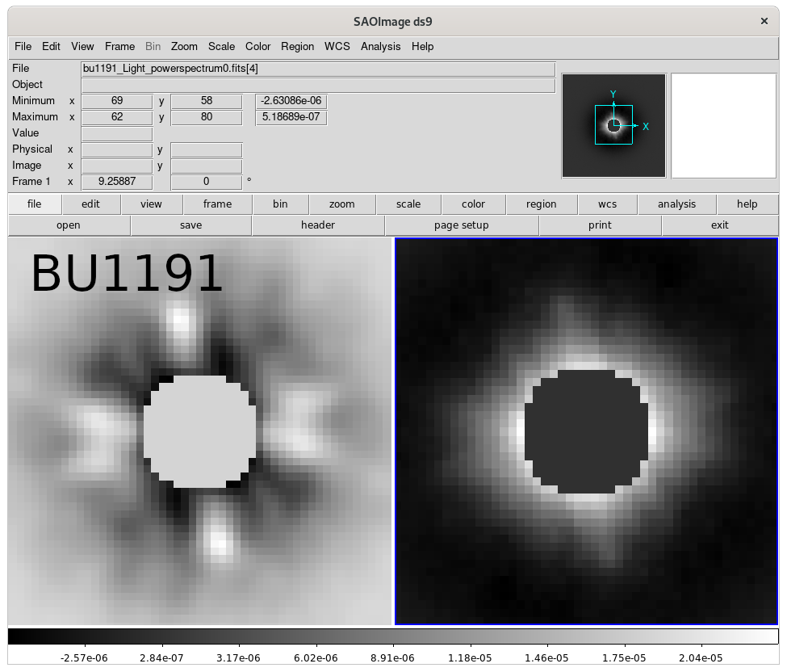Click the exit button
This screenshot has width=787, height=672.
click(x=718, y=225)
